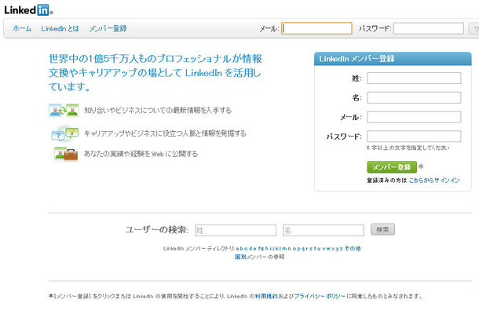
Task: Click the LinkedIn メンバー登録 panel header
Action: 393,59
